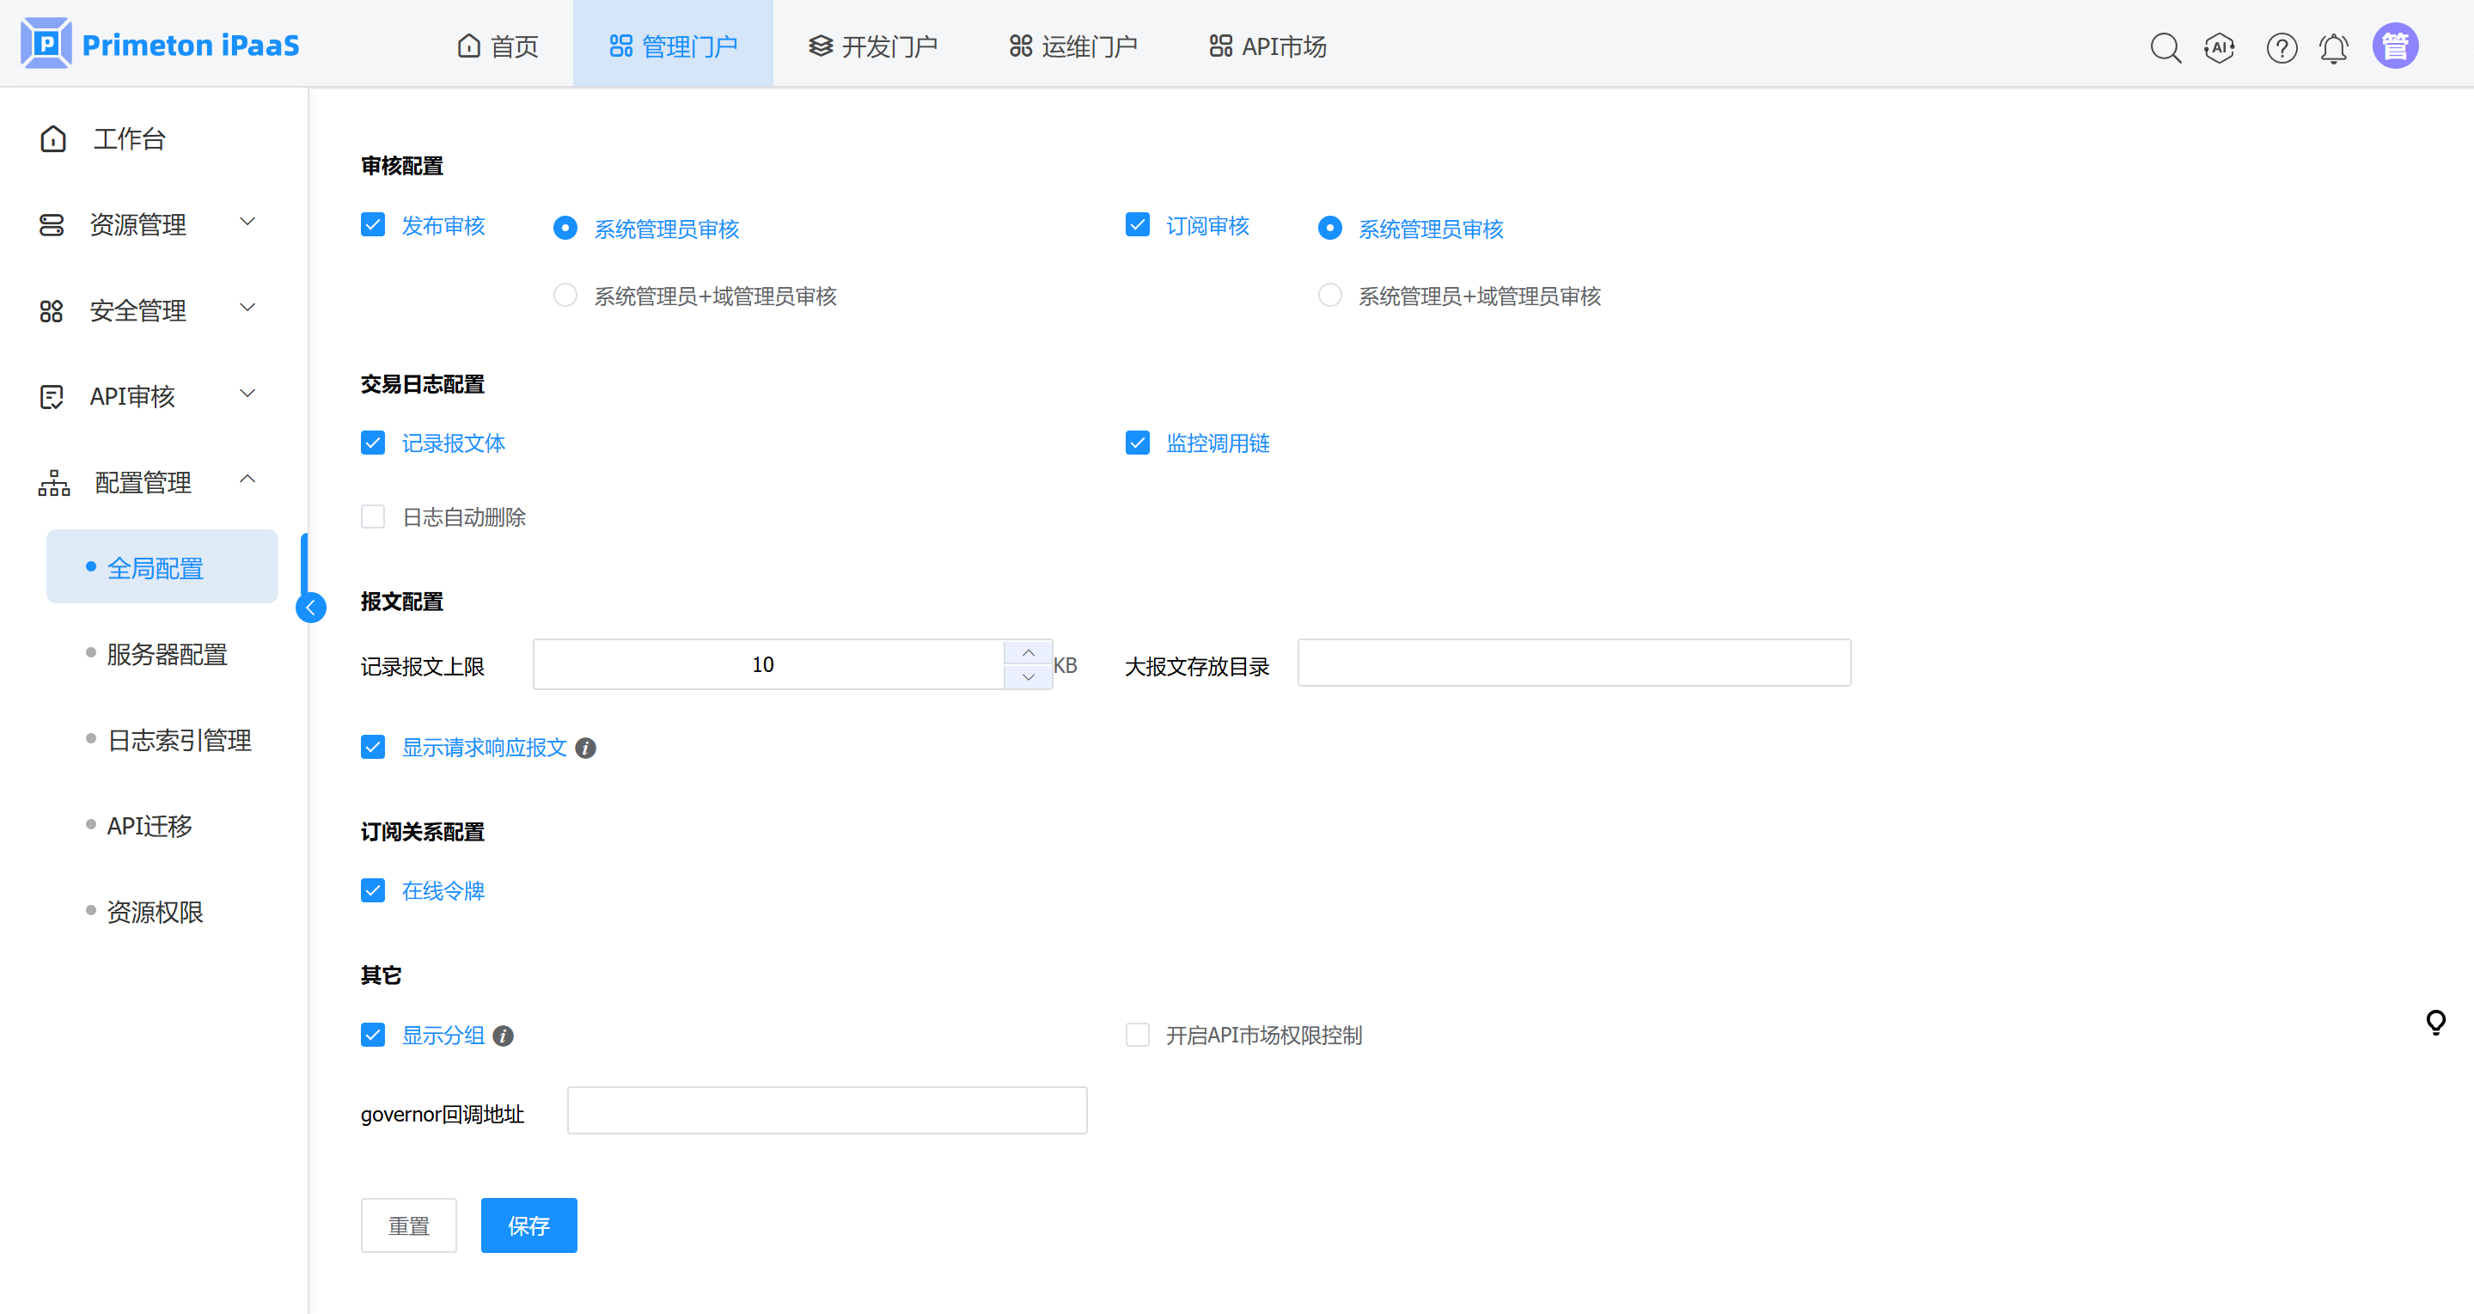Screen dimensions: 2474x1314
Task: Increase 记录报文上限 with the up arrow
Action: click(1028, 652)
